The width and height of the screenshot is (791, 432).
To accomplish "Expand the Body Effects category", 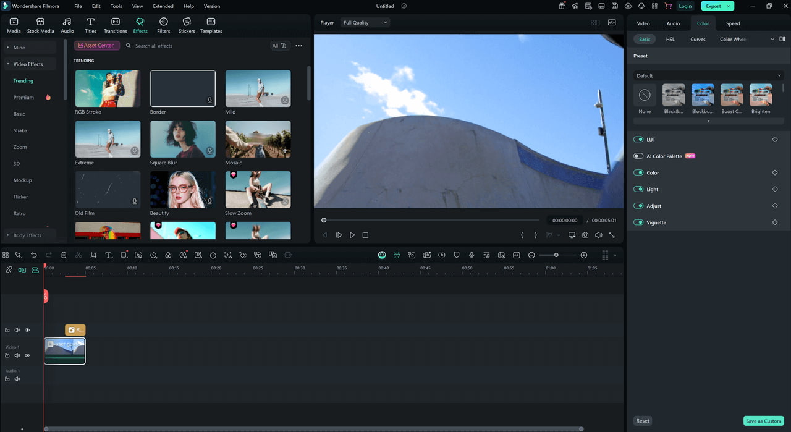I will tap(27, 235).
